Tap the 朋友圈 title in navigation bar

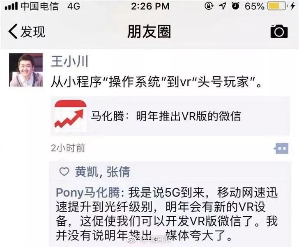pos(149,32)
